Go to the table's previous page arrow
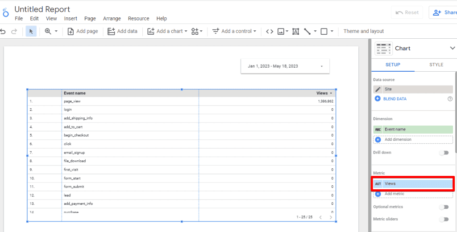 click(320, 217)
